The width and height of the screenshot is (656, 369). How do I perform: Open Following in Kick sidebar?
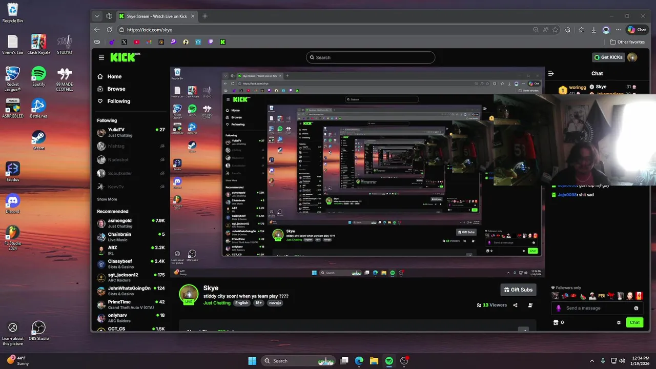[114, 101]
